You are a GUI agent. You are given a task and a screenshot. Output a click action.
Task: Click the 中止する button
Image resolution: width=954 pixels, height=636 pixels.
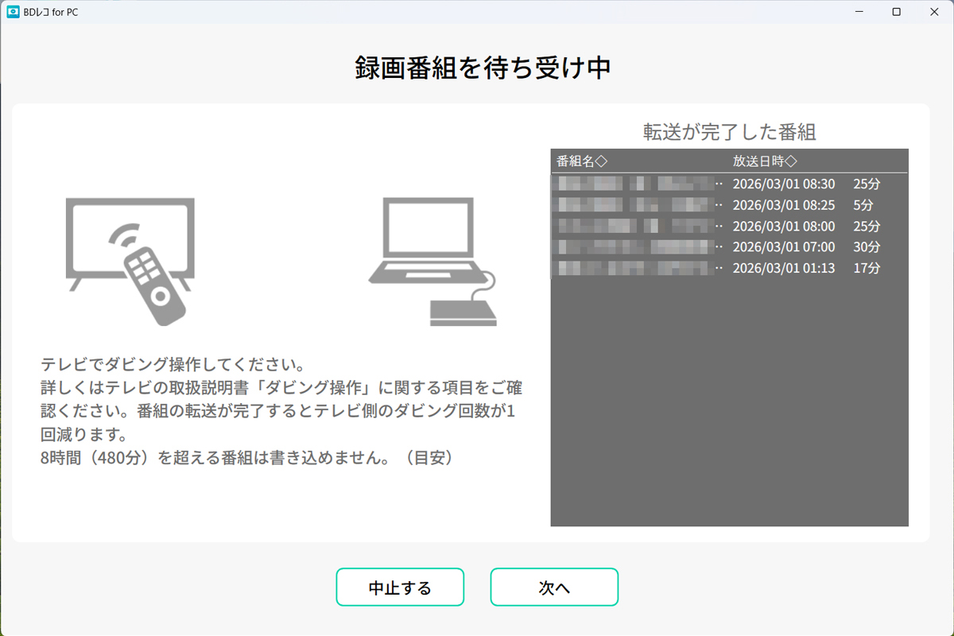click(x=400, y=587)
